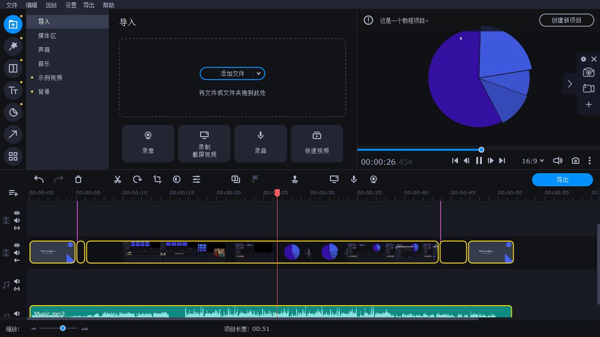Open the Add Files dropdown arrow
This screenshot has width=600, height=337.
click(x=258, y=73)
